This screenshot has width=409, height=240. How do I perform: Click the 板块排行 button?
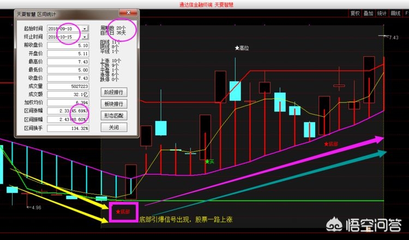[114, 104]
